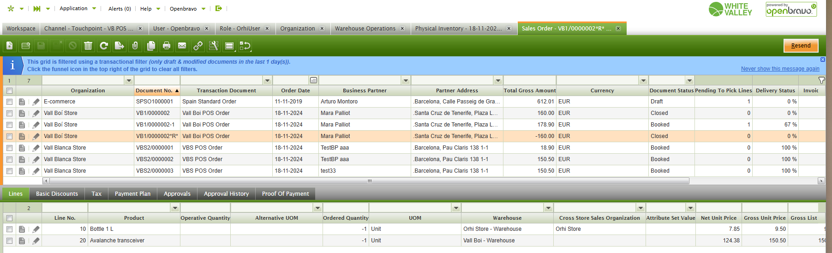Open the Openbravo user dropdown
Image resolution: width=832 pixels, height=253 pixels.
click(x=187, y=8)
